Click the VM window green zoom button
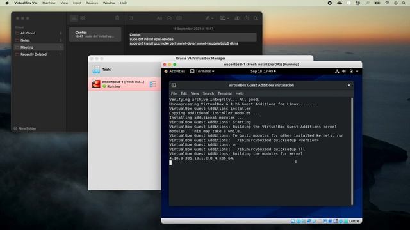The height and width of the screenshot is (230, 410). click(x=175, y=65)
